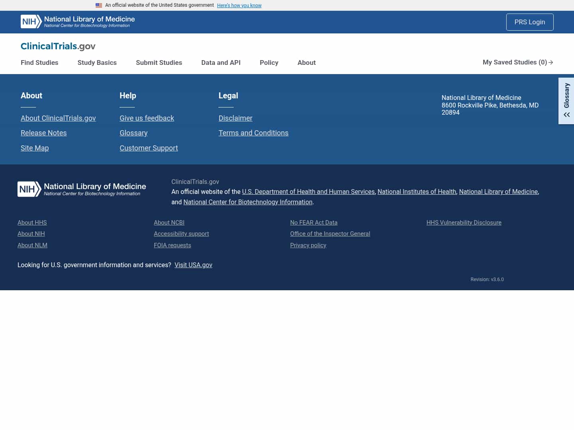Viewport: 574px width, 430px height.
Task: Open 'Here's how you know' disclosure
Action: coord(239,5)
